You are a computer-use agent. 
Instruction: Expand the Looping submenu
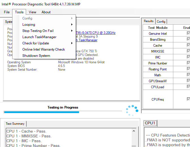coord(44,25)
